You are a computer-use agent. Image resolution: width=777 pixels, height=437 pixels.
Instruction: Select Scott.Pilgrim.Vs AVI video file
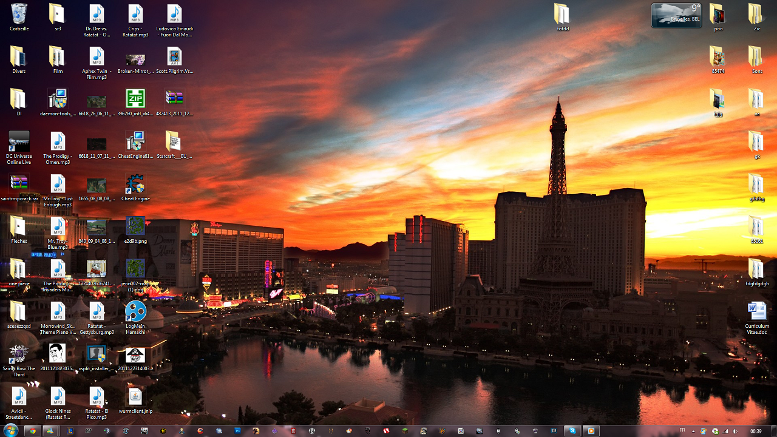pos(174,59)
